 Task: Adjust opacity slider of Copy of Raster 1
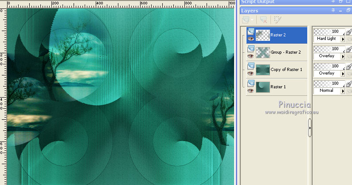point(329,66)
